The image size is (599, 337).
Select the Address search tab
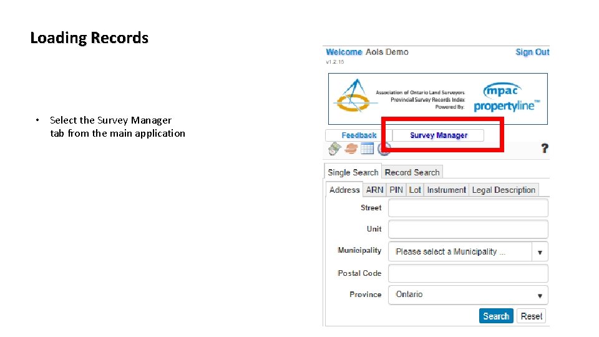pos(344,190)
